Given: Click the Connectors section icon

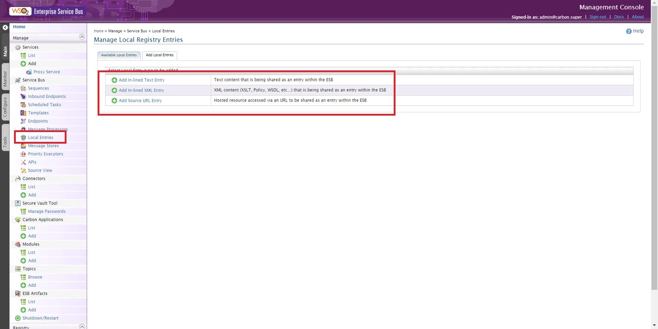Looking at the screenshot, I should click(18, 179).
